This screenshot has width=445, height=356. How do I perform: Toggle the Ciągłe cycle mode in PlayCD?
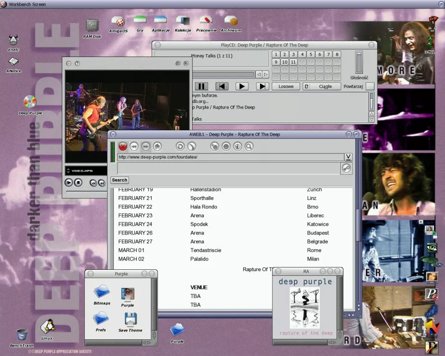pyautogui.click(x=325, y=86)
